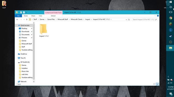Open Task View on taskbar
This screenshot has width=174, height=97.
(x=171, y=12)
